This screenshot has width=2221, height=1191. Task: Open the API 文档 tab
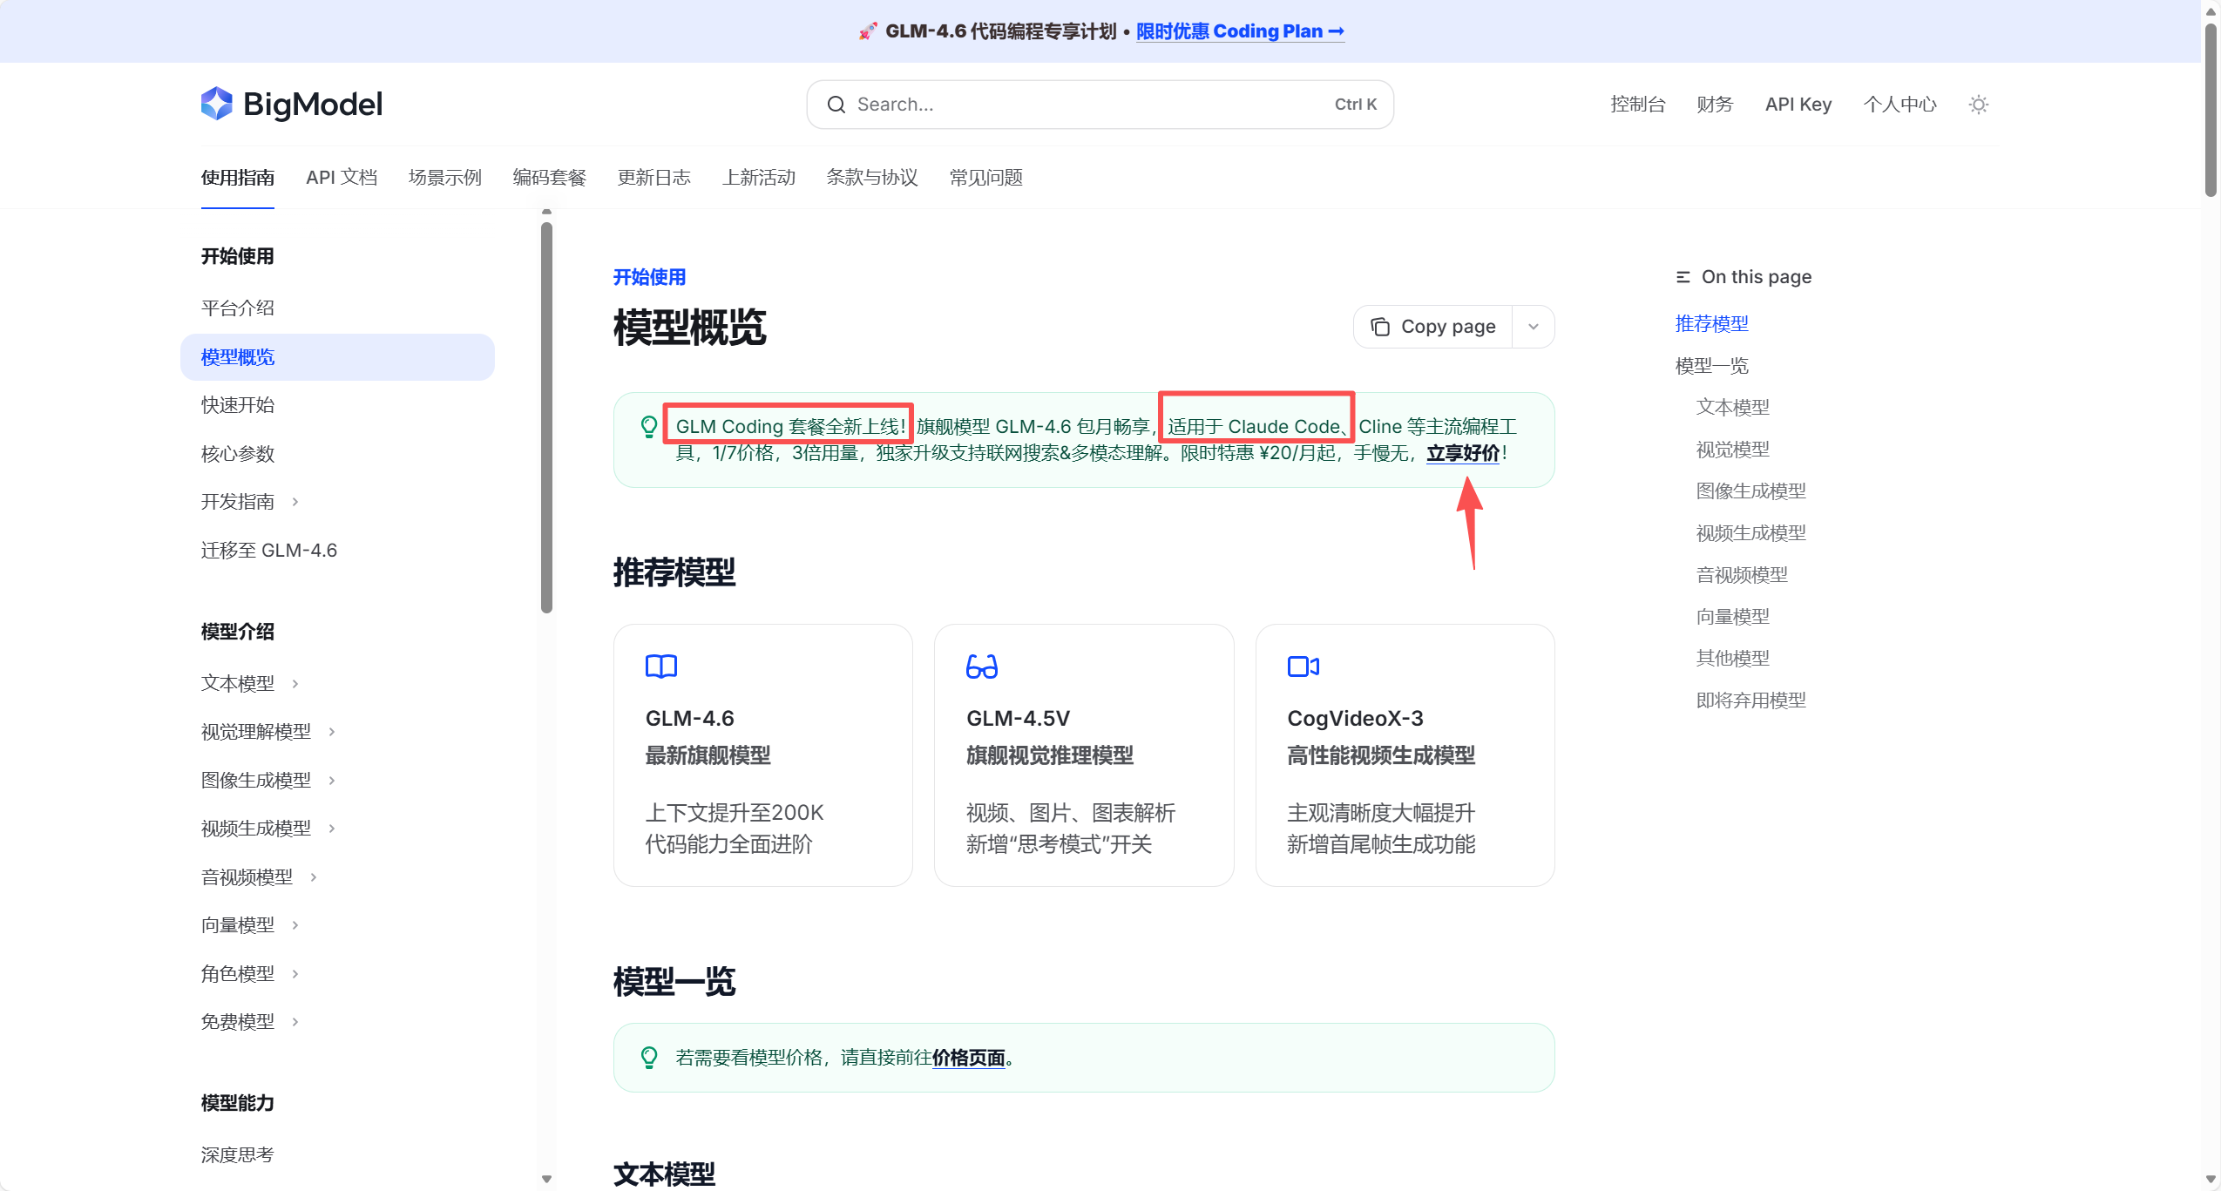[x=342, y=178]
